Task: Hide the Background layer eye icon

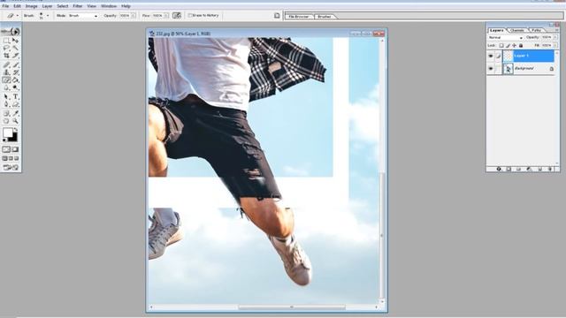Action: point(491,69)
